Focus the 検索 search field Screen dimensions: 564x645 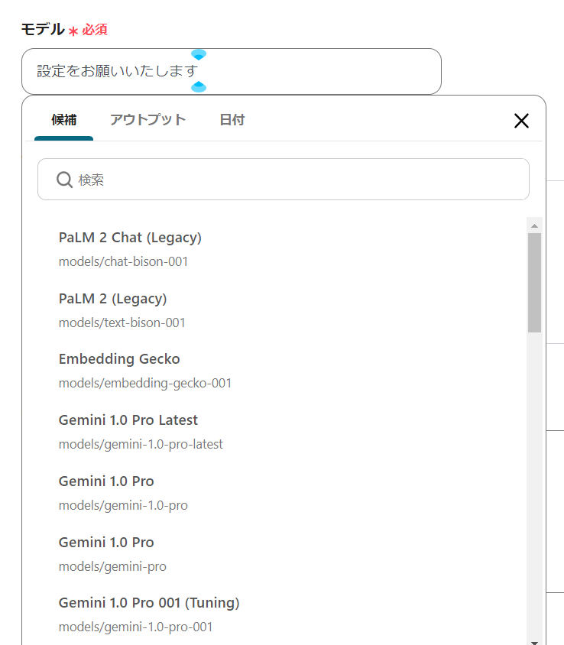tap(284, 180)
